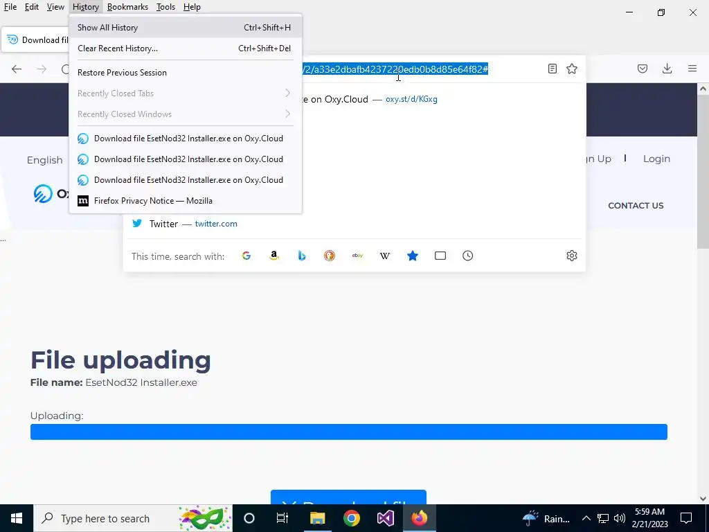709x532 pixels.
Task: Toggle Reader View icon in address bar
Action: click(x=552, y=69)
